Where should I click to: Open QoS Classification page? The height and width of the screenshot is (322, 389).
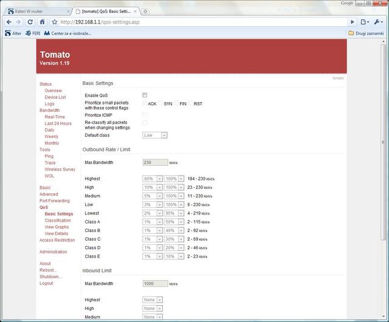(x=58, y=221)
